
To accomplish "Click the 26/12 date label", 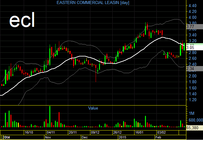I will tap(117, 133).
